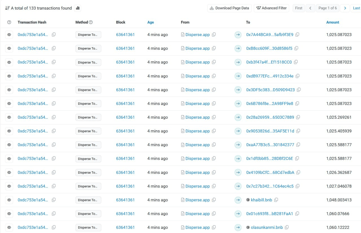The height and width of the screenshot is (233, 361).
Task: Copy address of olasunkanmi.bnb
Action: [x=287, y=227]
